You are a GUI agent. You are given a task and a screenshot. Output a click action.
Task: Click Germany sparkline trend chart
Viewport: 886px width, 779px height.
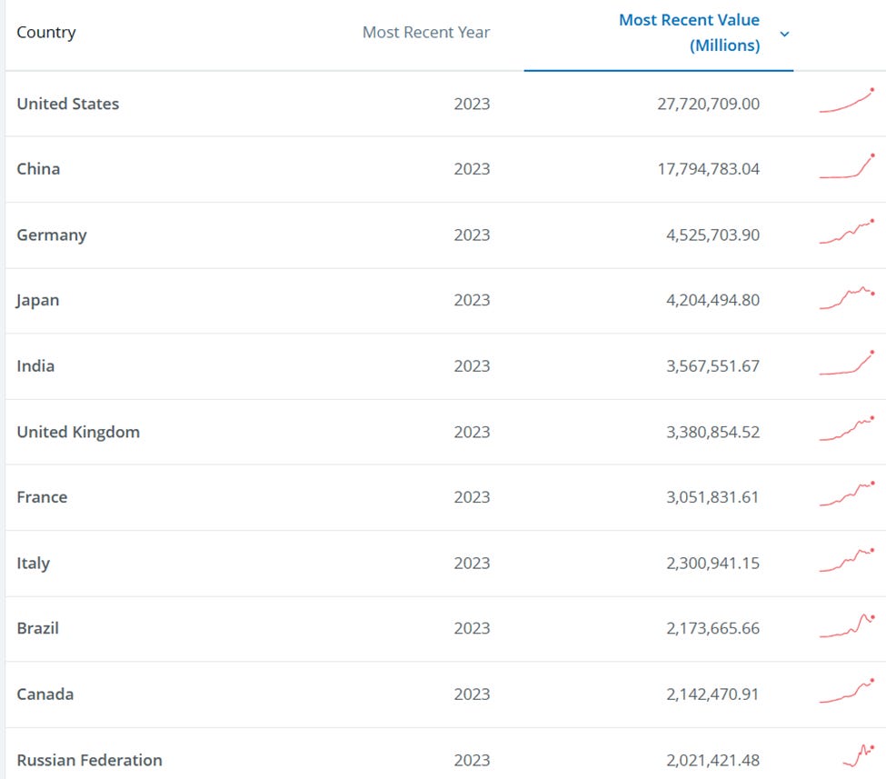(x=847, y=232)
